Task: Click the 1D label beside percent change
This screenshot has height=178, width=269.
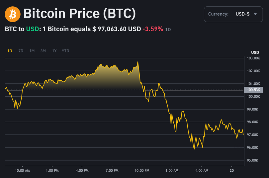Action: [168, 29]
